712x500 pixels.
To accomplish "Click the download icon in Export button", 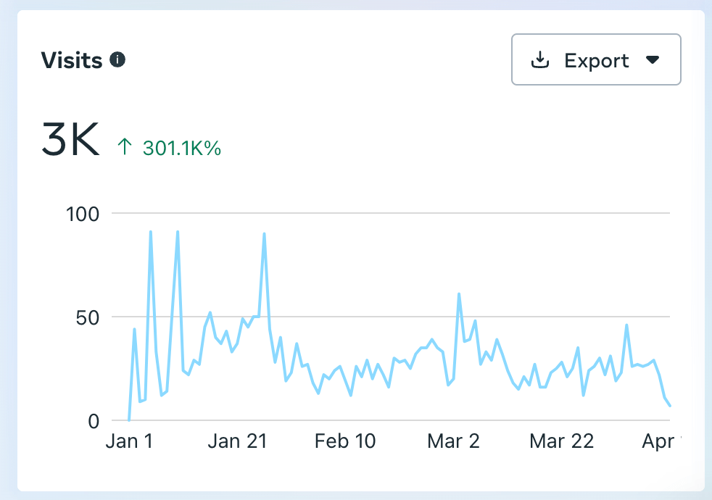I will tap(539, 60).
